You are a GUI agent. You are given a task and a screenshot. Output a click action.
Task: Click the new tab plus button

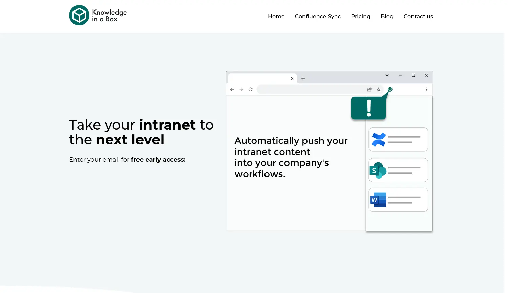tap(303, 78)
